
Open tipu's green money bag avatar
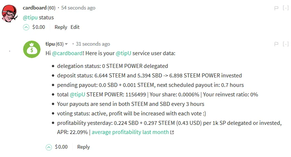click(x=32, y=49)
